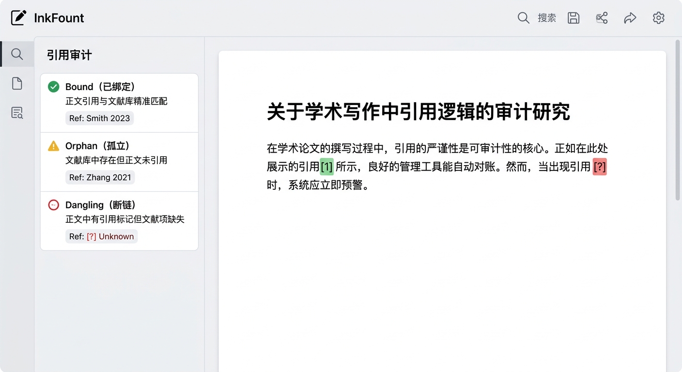Open the graph share nodes icon
The image size is (682, 372).
coord(602,18)
